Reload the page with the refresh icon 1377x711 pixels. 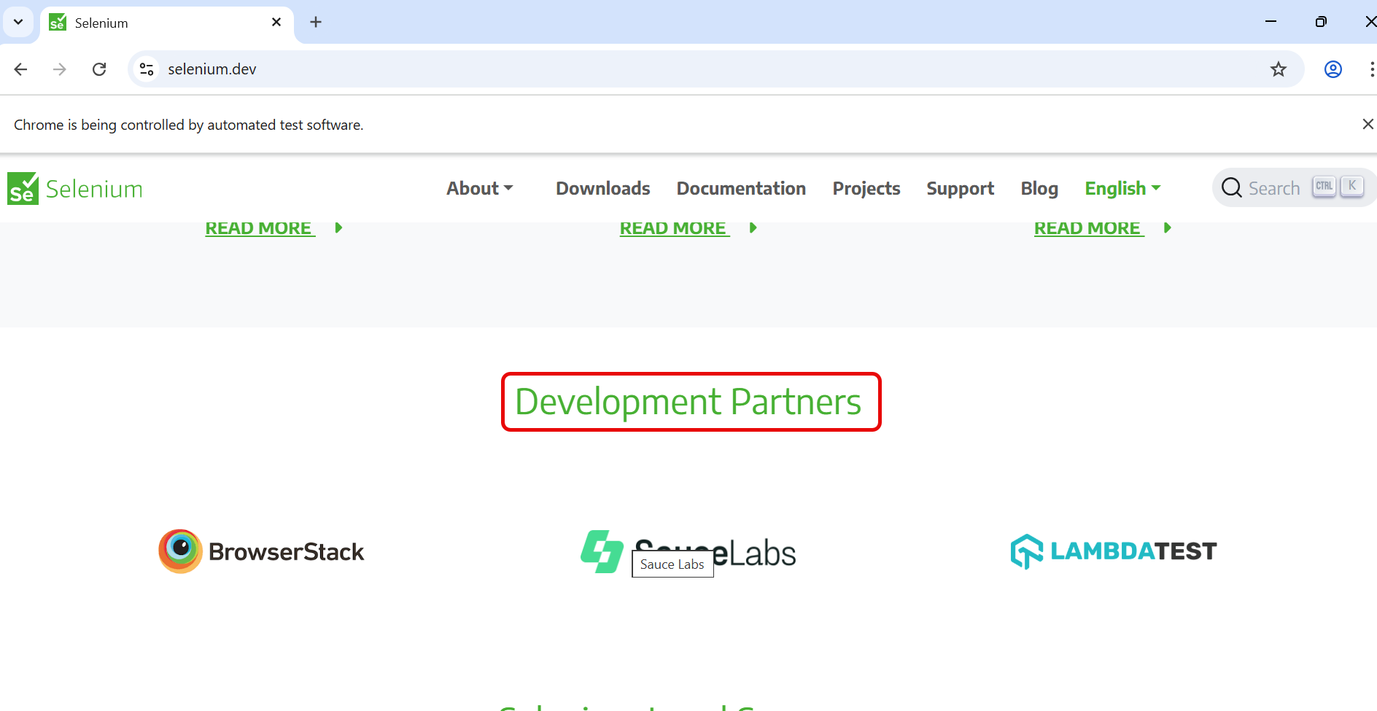(99, 69)
